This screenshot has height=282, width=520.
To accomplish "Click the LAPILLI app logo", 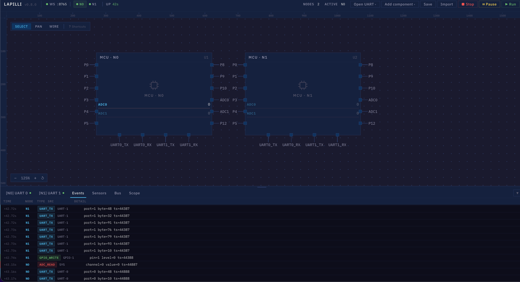I will (x=13, y=4).
